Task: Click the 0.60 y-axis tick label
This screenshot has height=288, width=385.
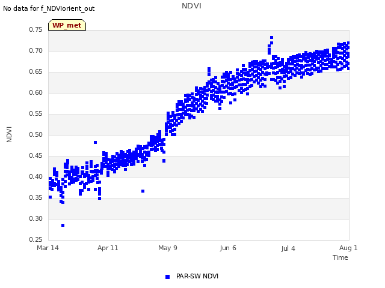Action: click(x=36, y=92)
